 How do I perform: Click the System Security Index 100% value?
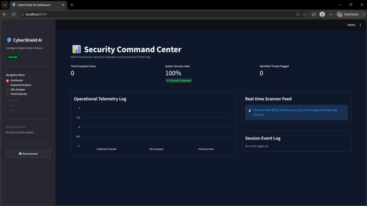[173, 73]
